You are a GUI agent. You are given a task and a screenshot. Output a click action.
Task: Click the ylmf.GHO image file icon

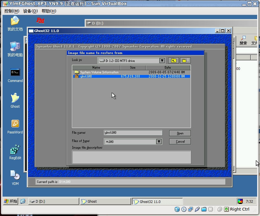[x=76, y=76]
